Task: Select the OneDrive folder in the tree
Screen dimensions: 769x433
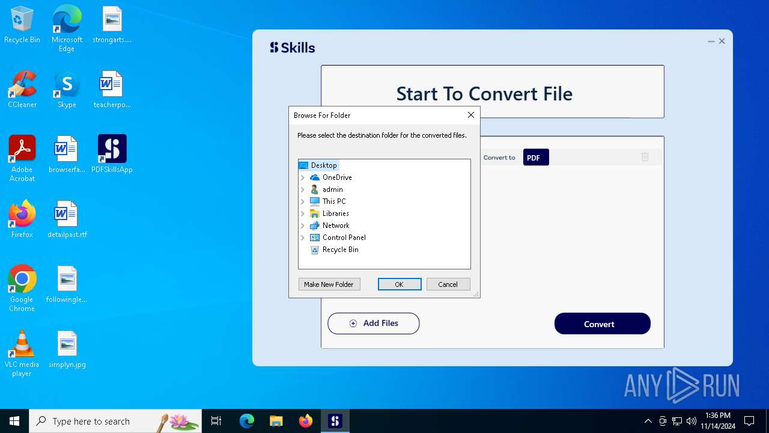Action: coord(337,177)
